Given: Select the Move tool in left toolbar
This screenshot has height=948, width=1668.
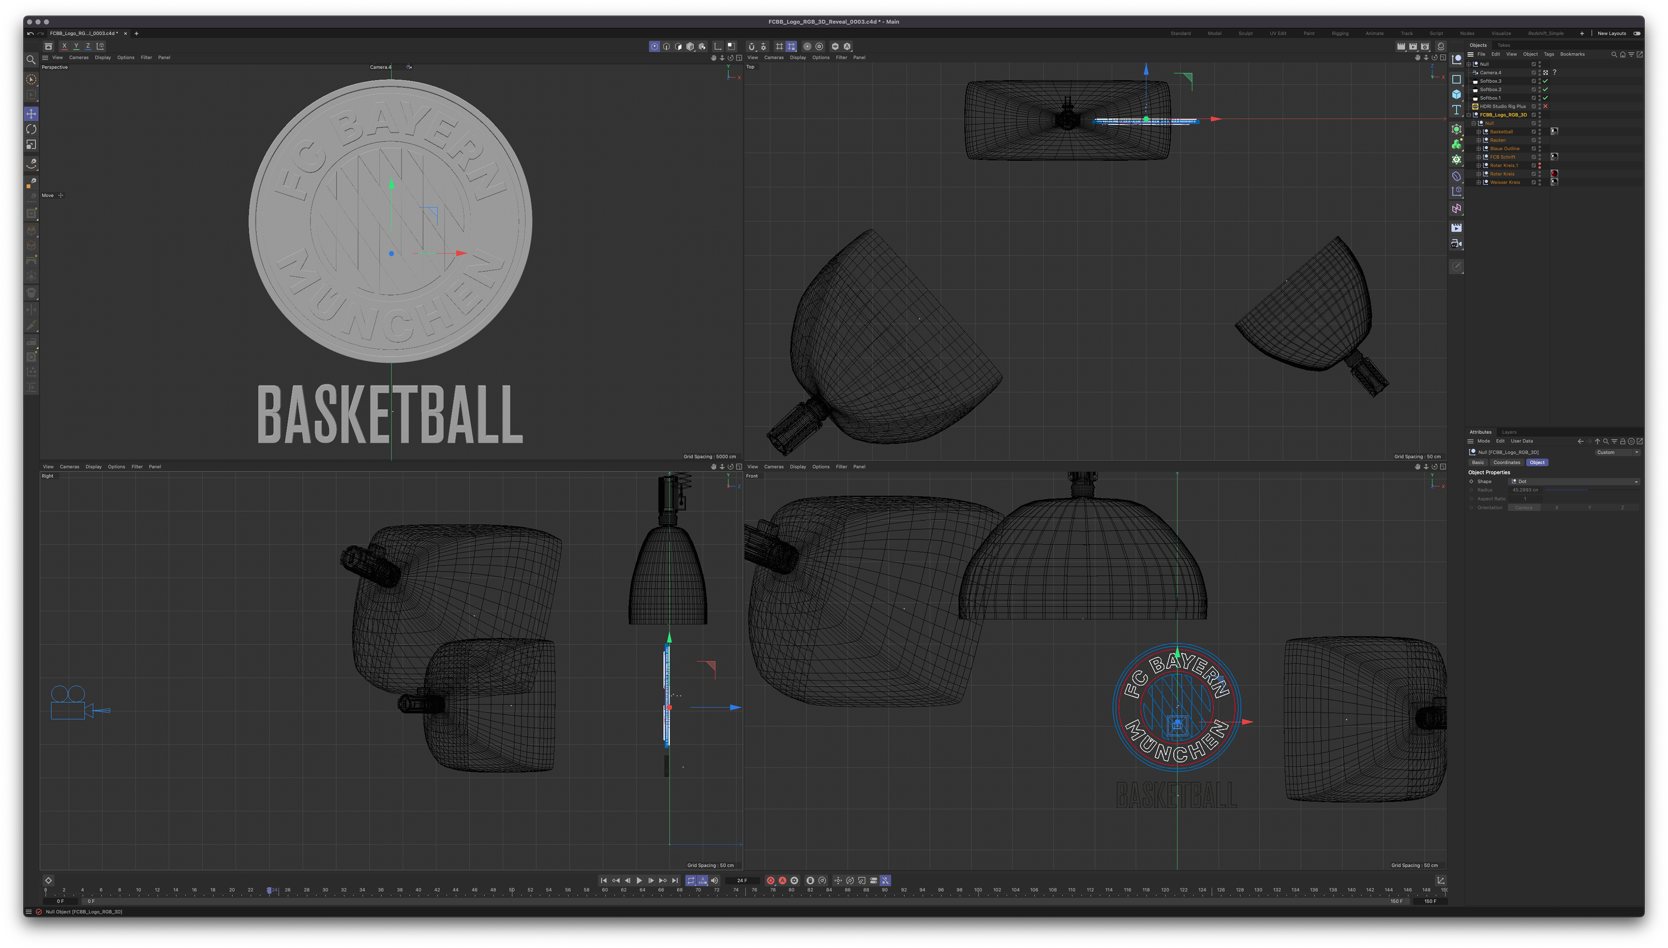Looking at the screenshot, I should [x=31, y=114].
